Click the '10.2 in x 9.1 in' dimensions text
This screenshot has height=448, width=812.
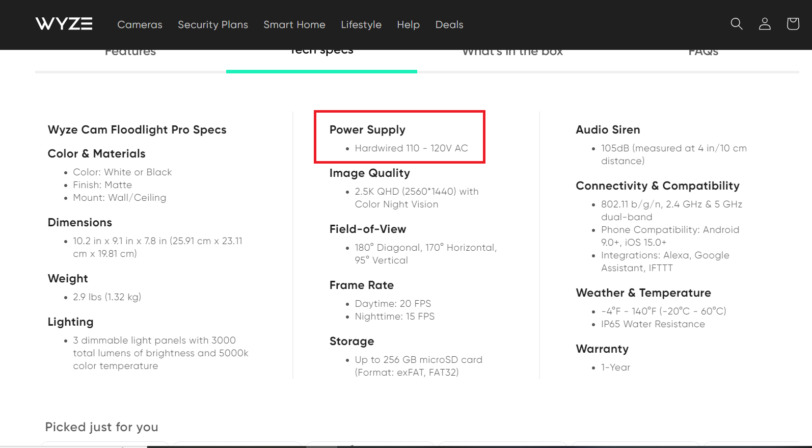[157, 247]
